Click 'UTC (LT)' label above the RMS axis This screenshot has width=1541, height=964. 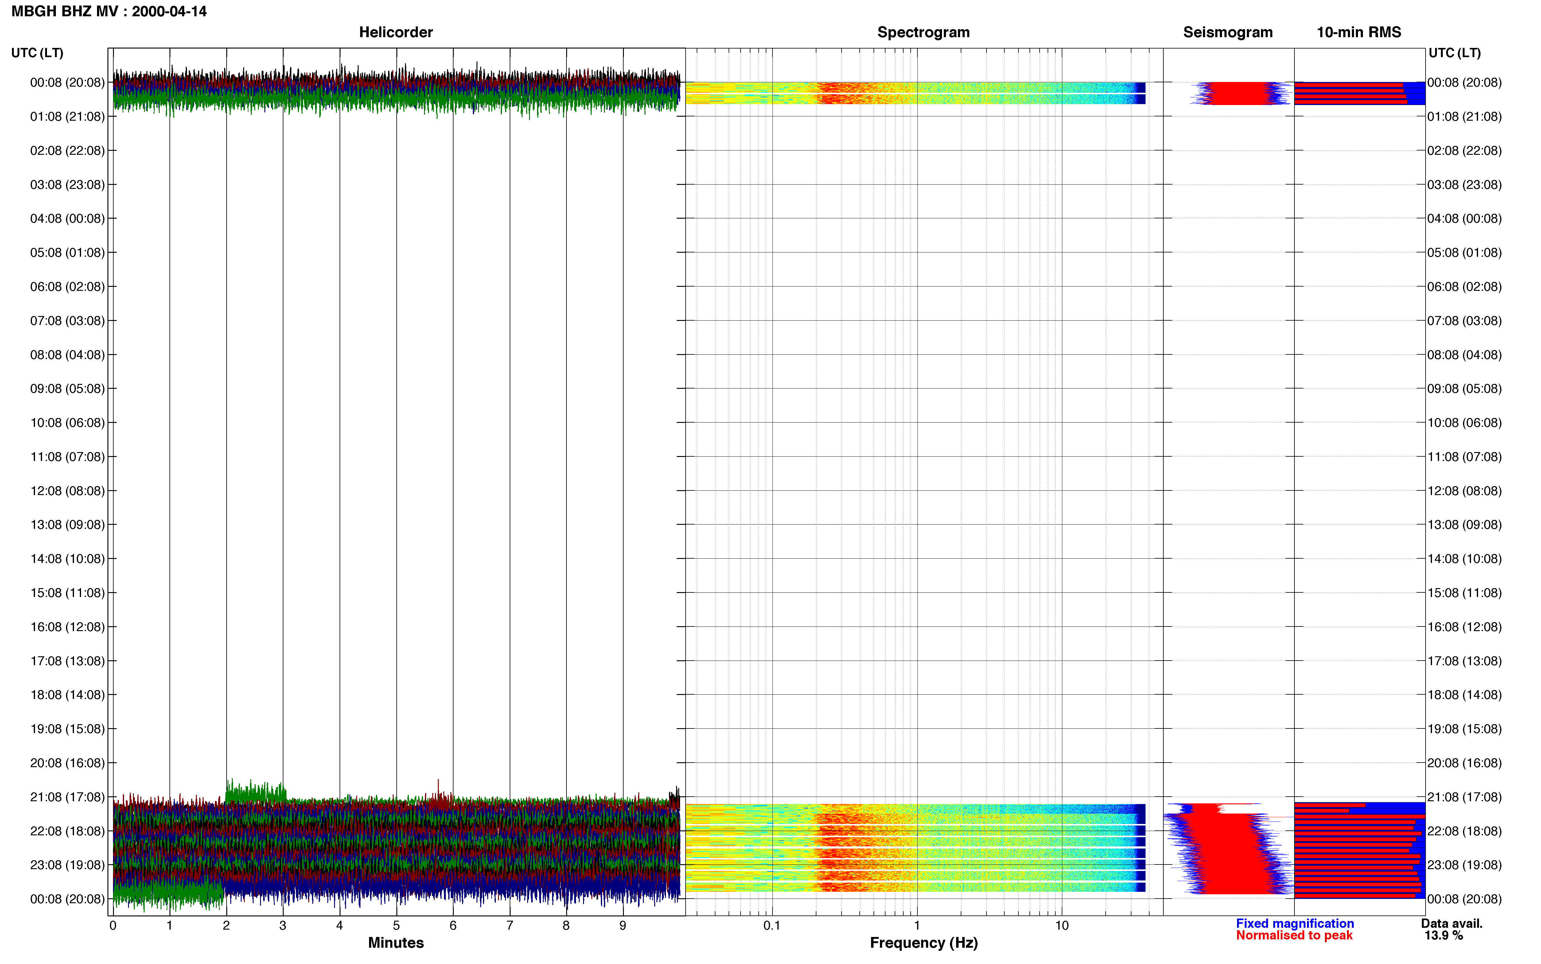1454,53
